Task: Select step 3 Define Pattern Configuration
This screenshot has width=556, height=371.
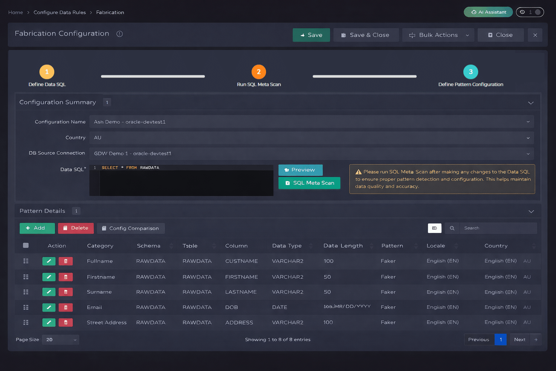Action: 471,72
